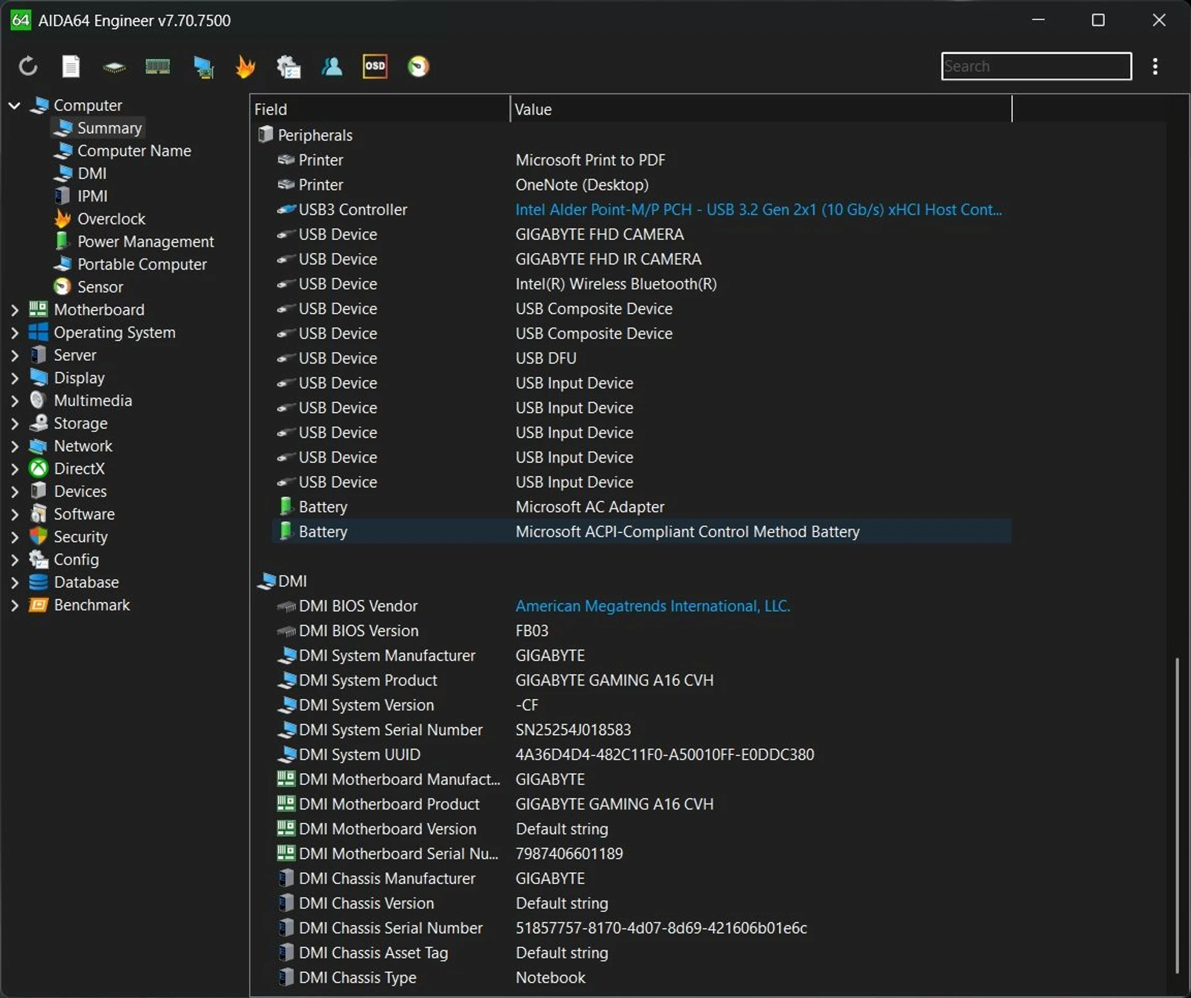The image size is (1191, 998).
Task: Click the memory module benchmark icon
Action: click(158, 66)
